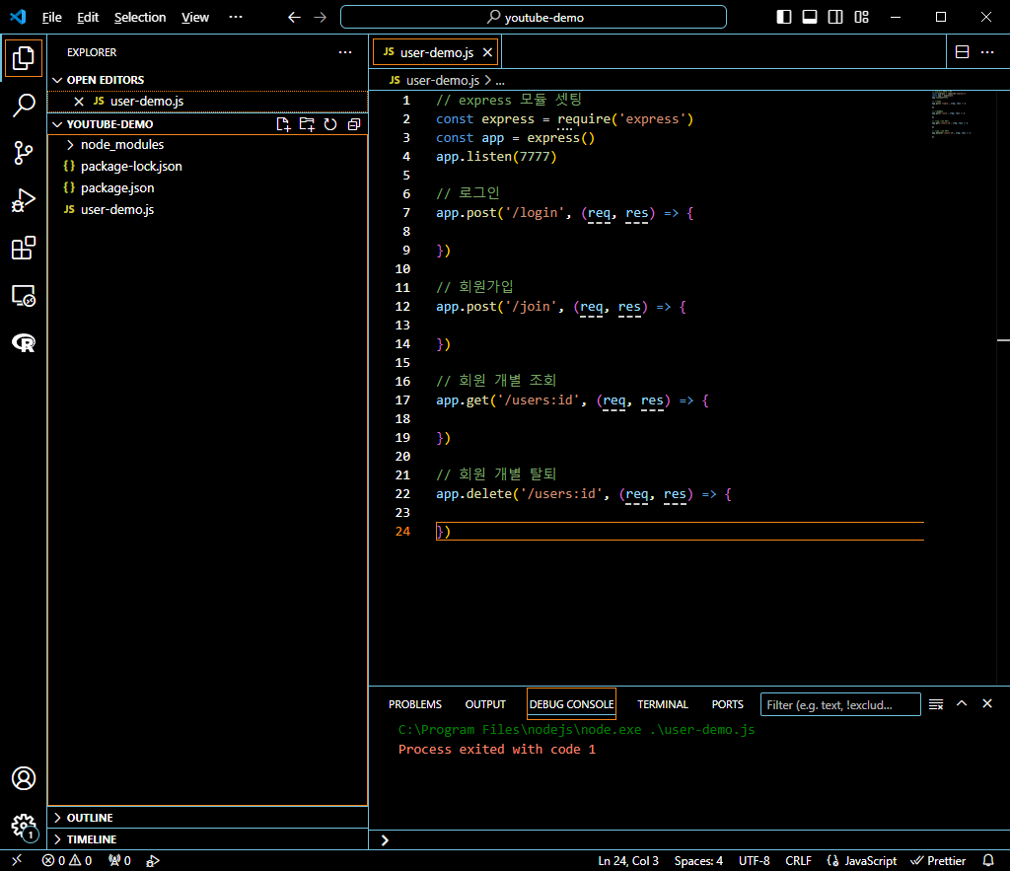Open notifications bell
1010x871 pixels.
pyautogui.click(x=988, y=860)
